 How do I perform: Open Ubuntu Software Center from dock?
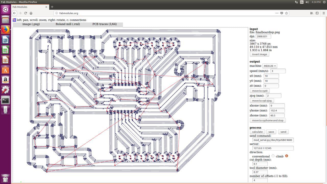(5, 70)
